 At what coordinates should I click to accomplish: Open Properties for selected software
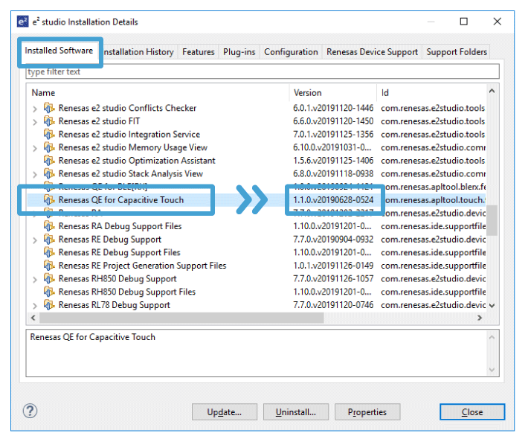pyautogui.click(x=367, y=412)
